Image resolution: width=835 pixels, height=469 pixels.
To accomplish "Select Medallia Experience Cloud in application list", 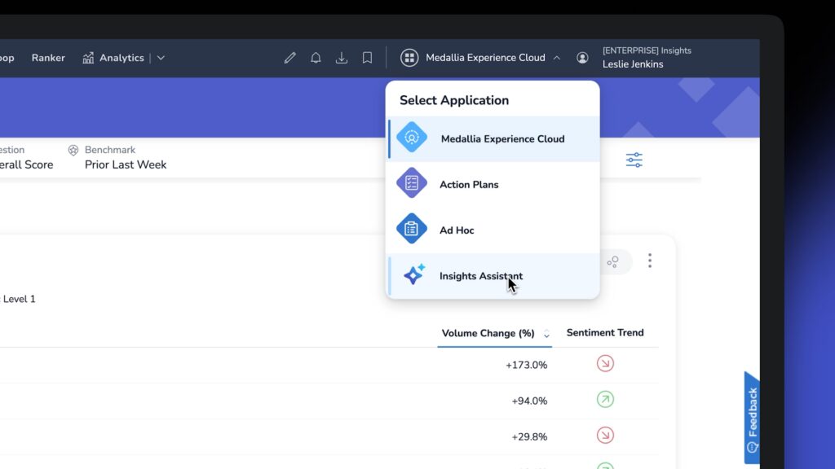I will (x=493, y=138).
